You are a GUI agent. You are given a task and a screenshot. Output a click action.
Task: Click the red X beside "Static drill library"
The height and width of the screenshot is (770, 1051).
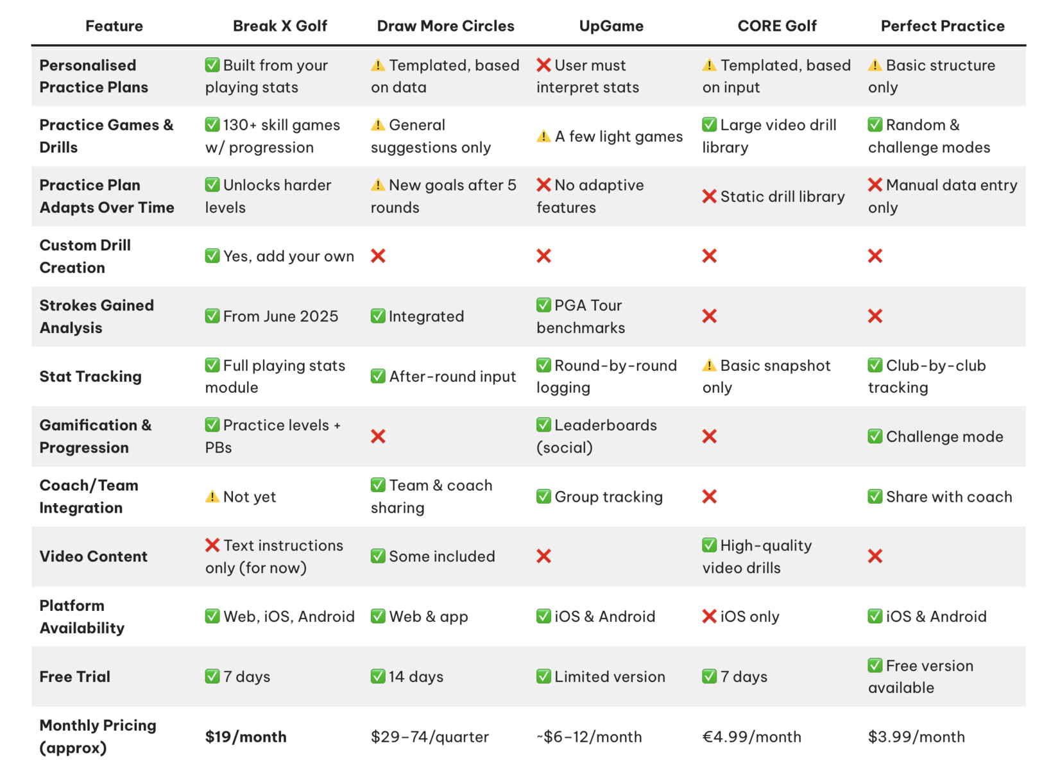(x=709, y=196)
